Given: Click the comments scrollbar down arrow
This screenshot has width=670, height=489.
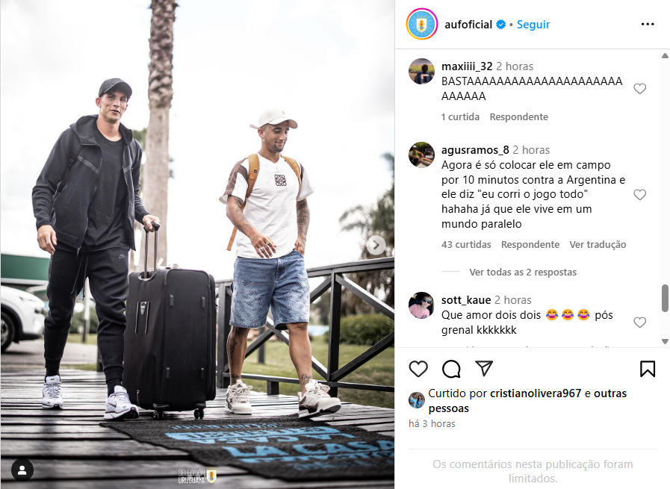Looking at the screenshot, I should (x=665, y=340).
